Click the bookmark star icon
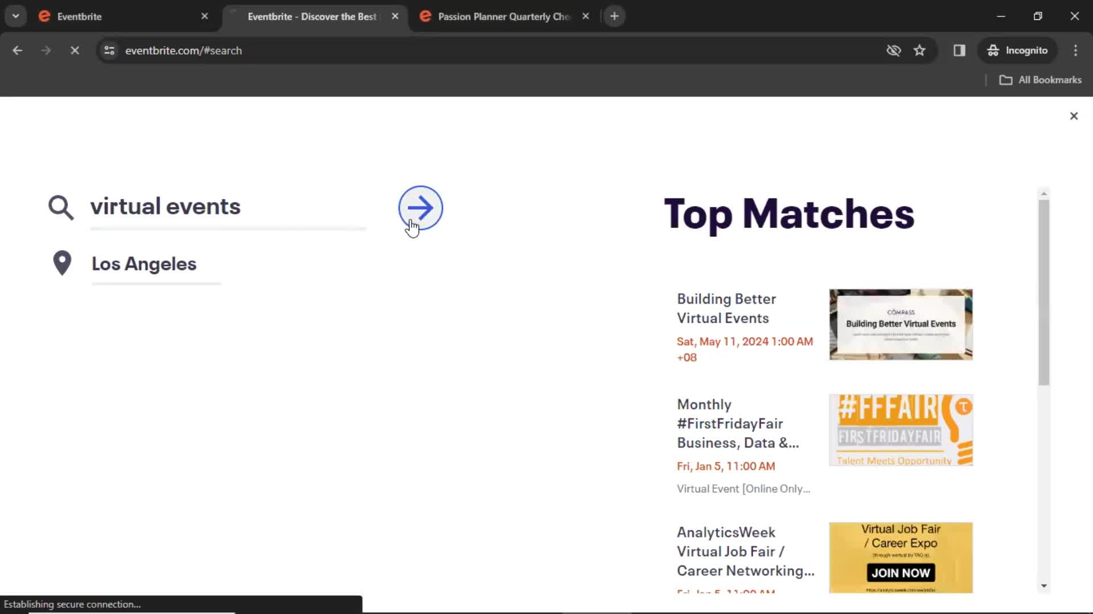The width and height of the screenshot is (1093, 614). click(x=919, y=50)
